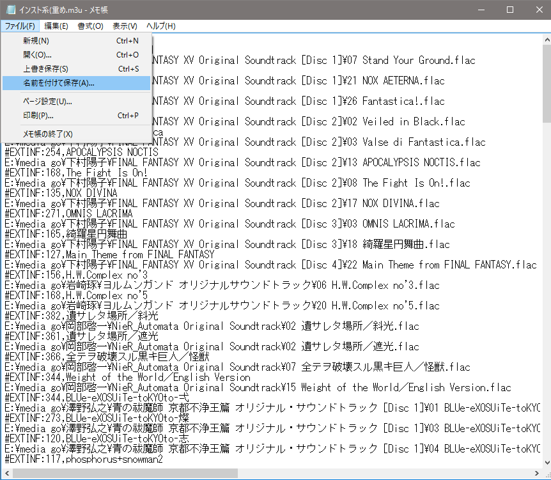The image size is (551, 480).
Task: Click path ending '20 H.W.Complex no'5.flac'
Action: (222, 306)
